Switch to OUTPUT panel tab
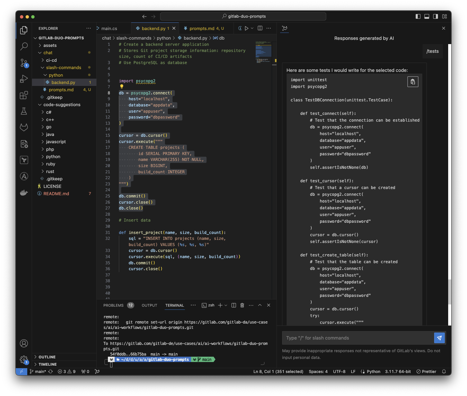 (149, 305)
